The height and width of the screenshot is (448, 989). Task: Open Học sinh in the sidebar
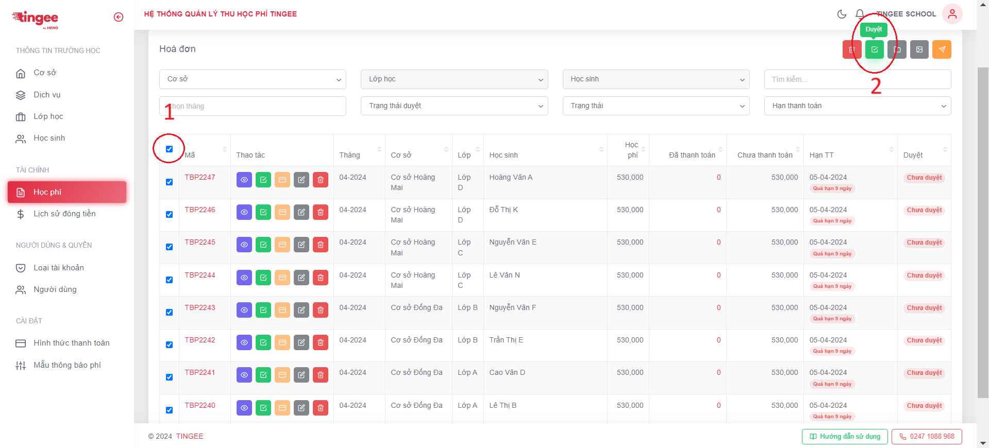point(49,138)
